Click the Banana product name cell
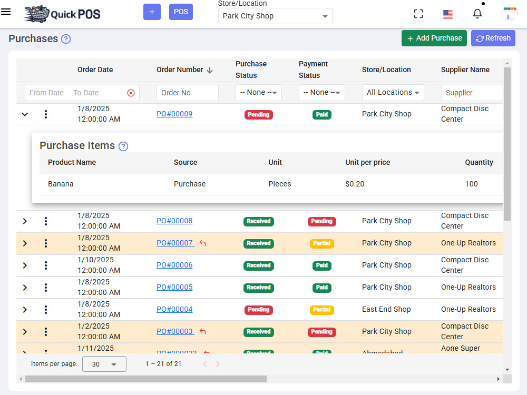Image resolution: width=527 pixels, height=395 pixels. coord(61,184)
